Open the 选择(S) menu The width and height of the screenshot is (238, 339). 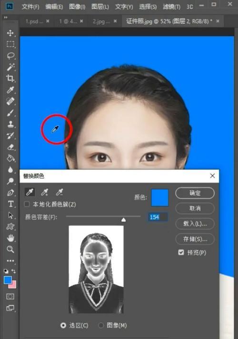coord(148,7)
